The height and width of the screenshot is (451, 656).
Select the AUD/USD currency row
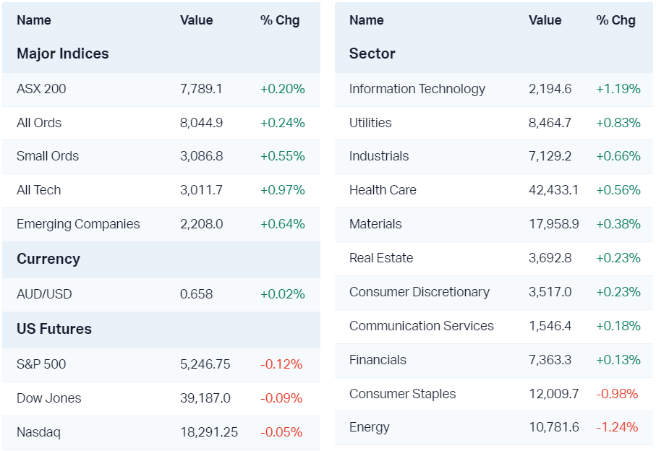click(x=44, y=294)
